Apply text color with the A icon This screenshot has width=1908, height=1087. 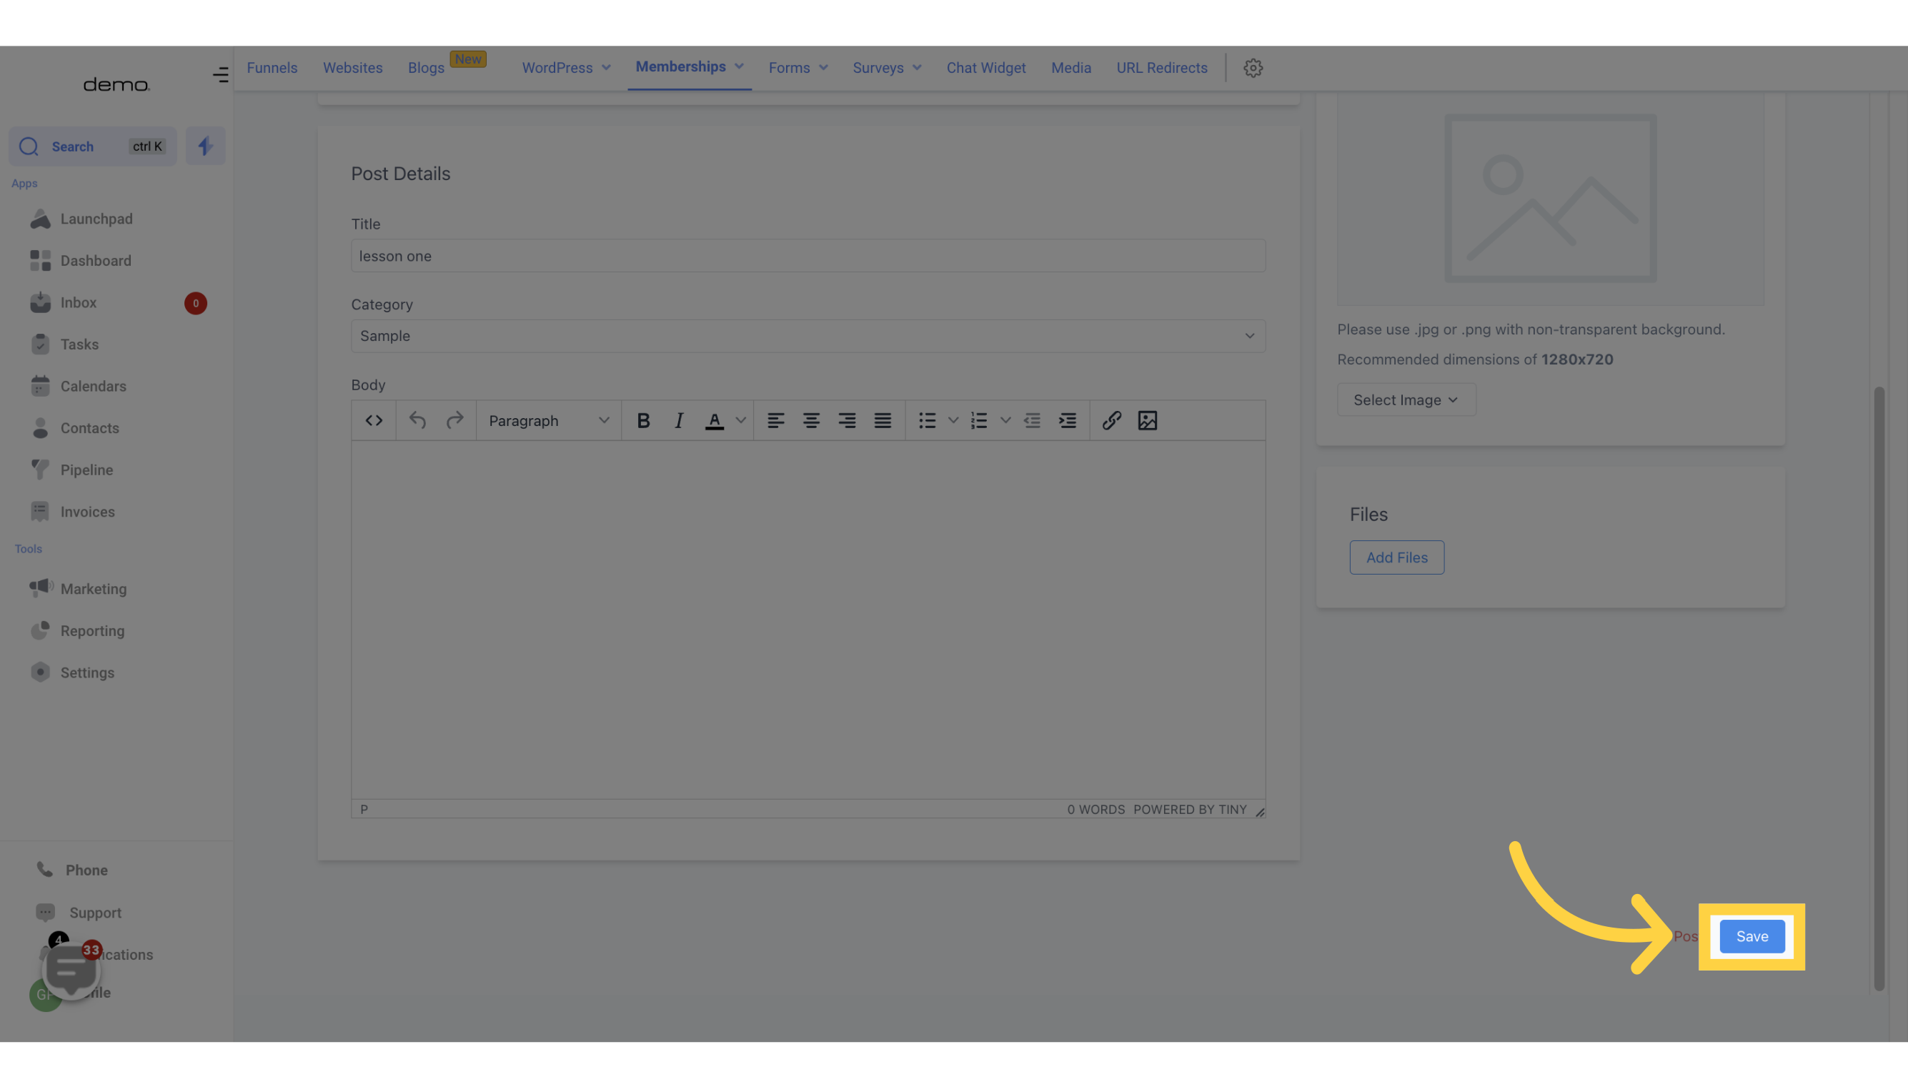(x=715, y=420)
